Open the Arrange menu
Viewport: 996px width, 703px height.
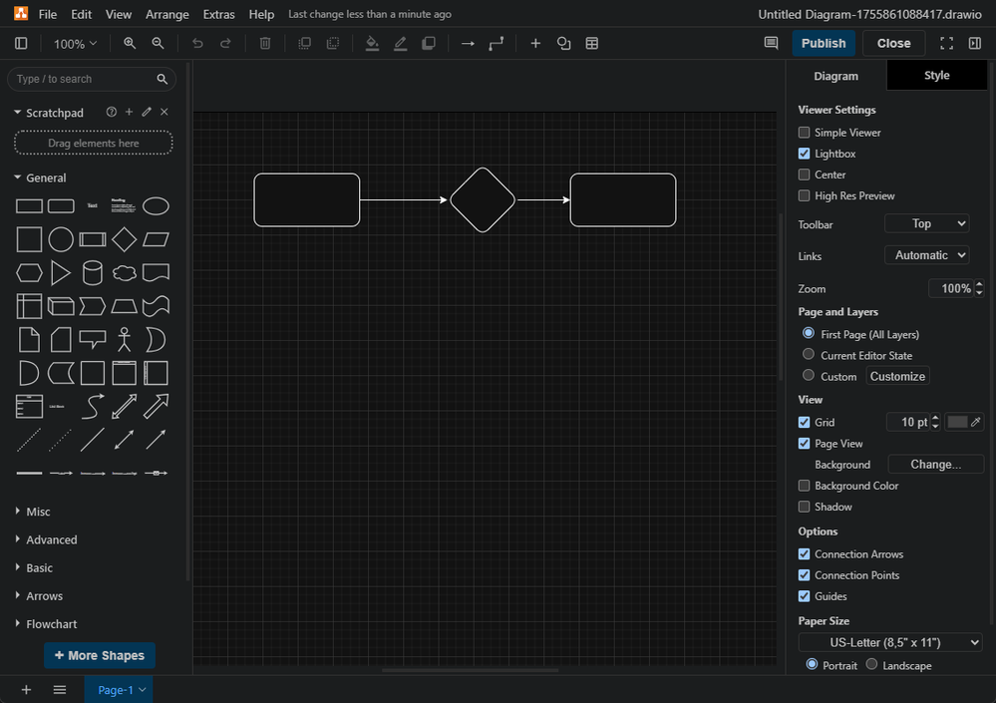coord(166,15)
